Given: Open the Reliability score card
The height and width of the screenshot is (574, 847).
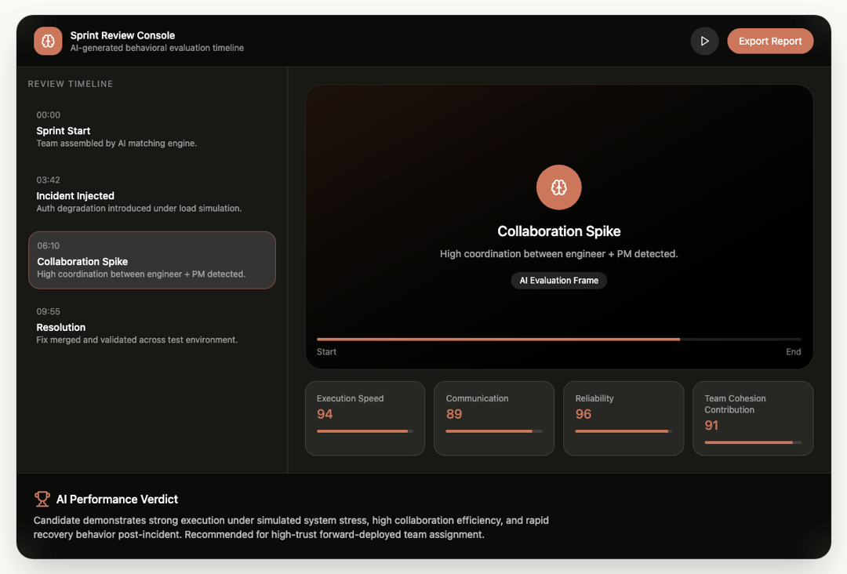Looking at the screenshot, I should (x=623, y=419).
